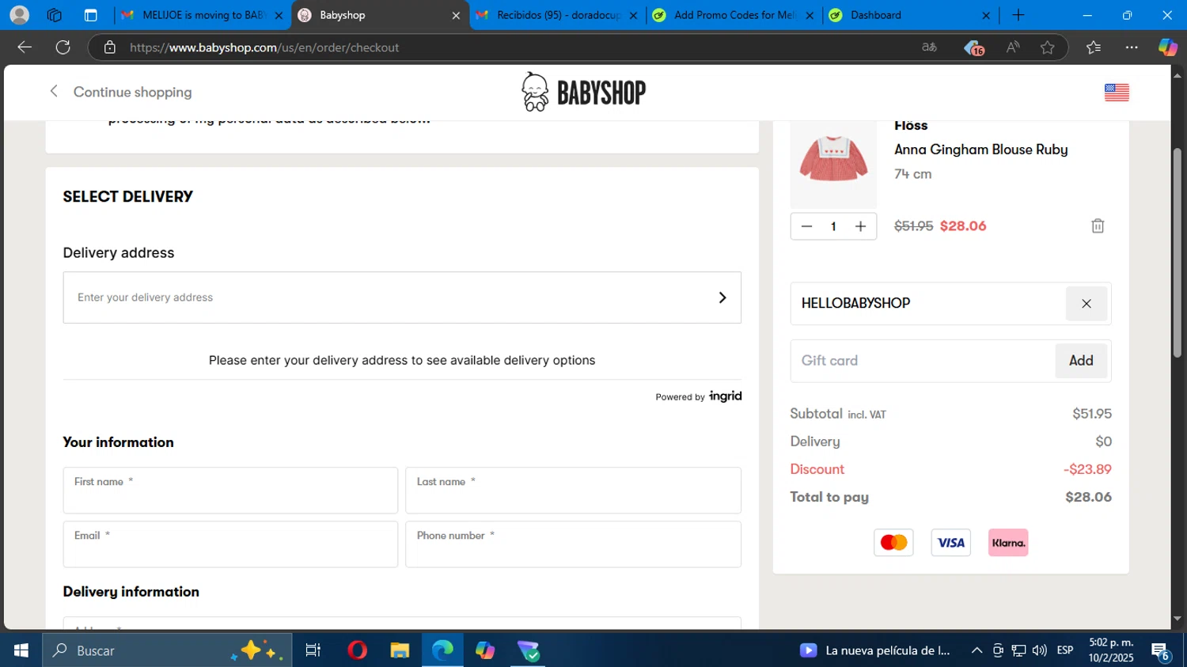Open the shopping extension with 16 badge
Screen dimensions: 1187x667
coord(973,48)
